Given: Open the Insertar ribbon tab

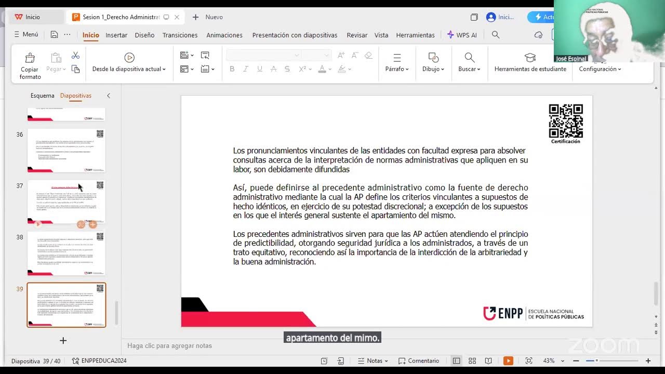Looking at the screenshot, I should click(x=116, y=35).
